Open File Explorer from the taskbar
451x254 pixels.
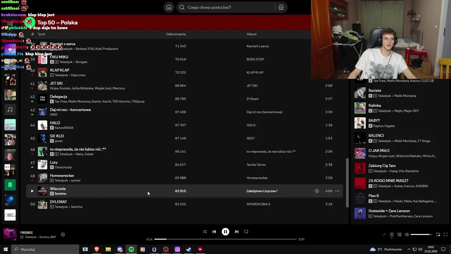(x=108, y=249)
